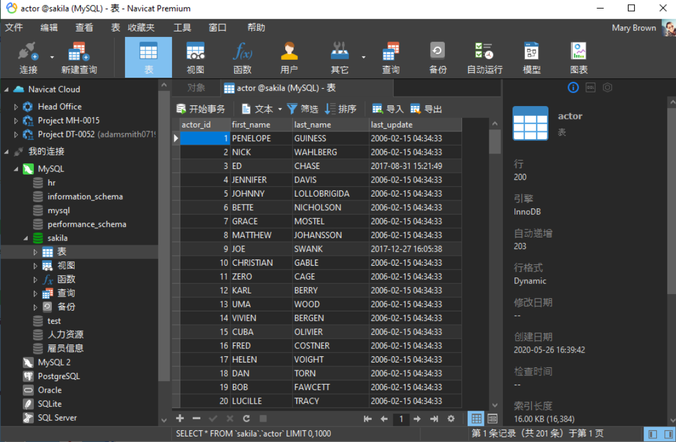The height and width of the screenshot is (442, 676).
Task: Click the refresh icon in the bottom bar
Action: click(x=246, y=419)
